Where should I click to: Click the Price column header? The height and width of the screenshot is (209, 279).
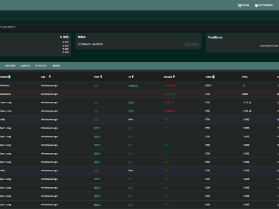[x=245, y=77]
